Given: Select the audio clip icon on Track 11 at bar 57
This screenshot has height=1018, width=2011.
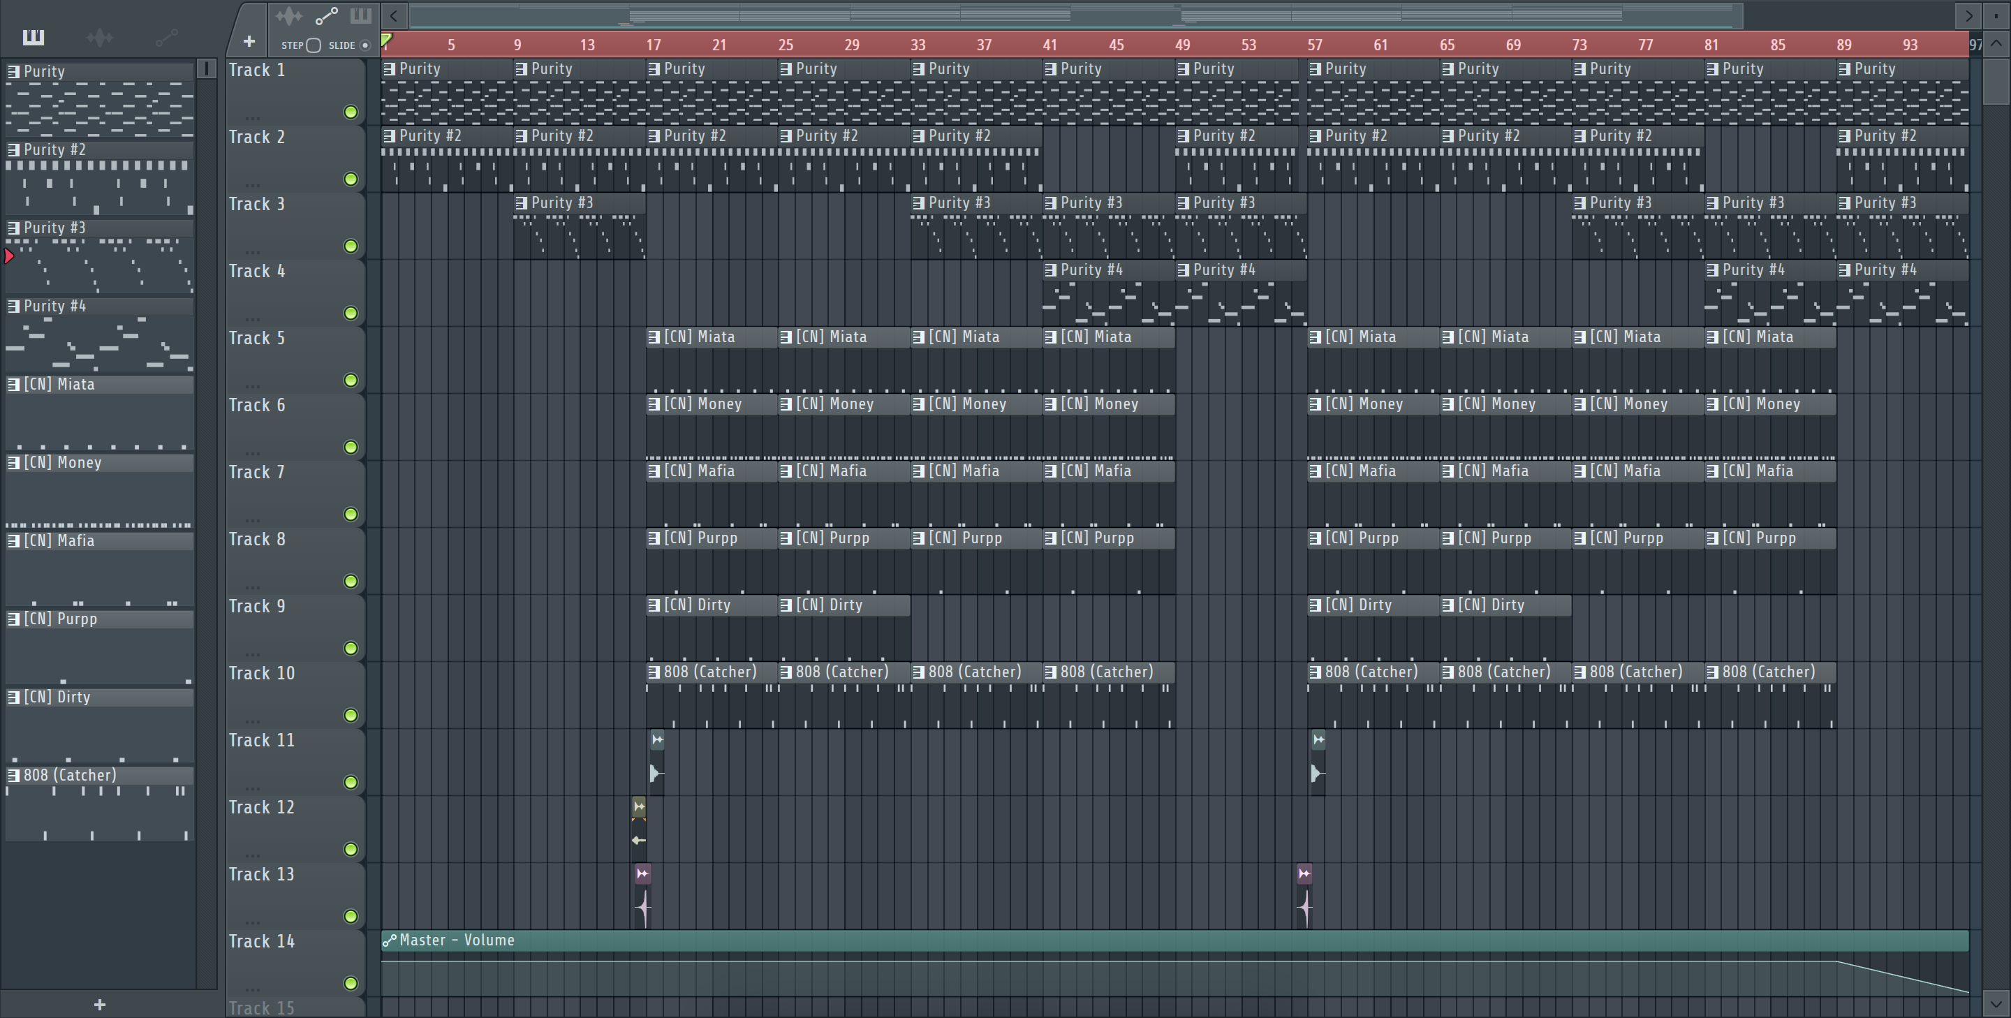Looking at the screenshot, I should tap(1318, 739).
